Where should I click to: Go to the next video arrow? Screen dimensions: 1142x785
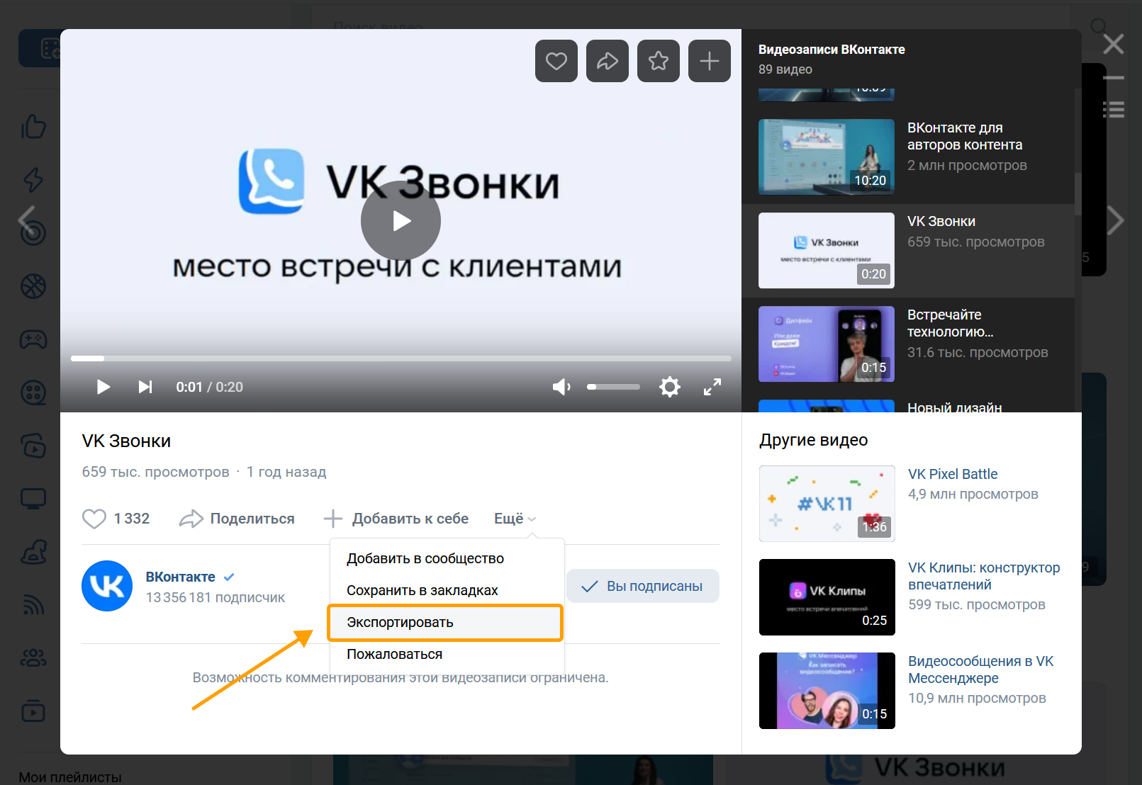(x=1116, y=220)
